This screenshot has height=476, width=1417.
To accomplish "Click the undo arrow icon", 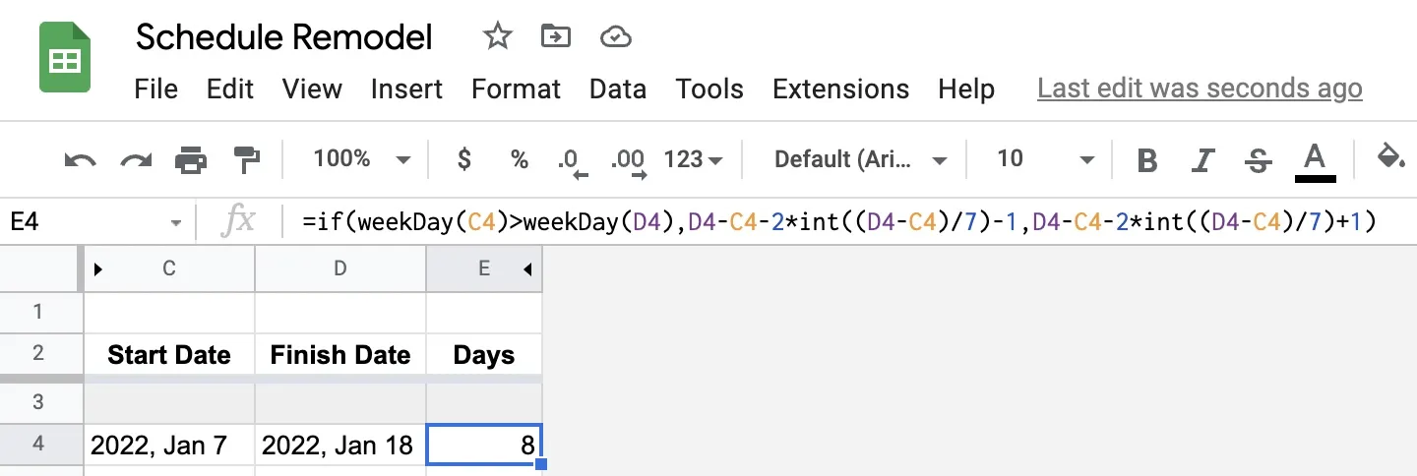I will (80, 159).
